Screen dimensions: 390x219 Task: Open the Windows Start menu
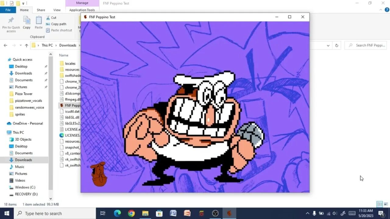click(7, 213)
